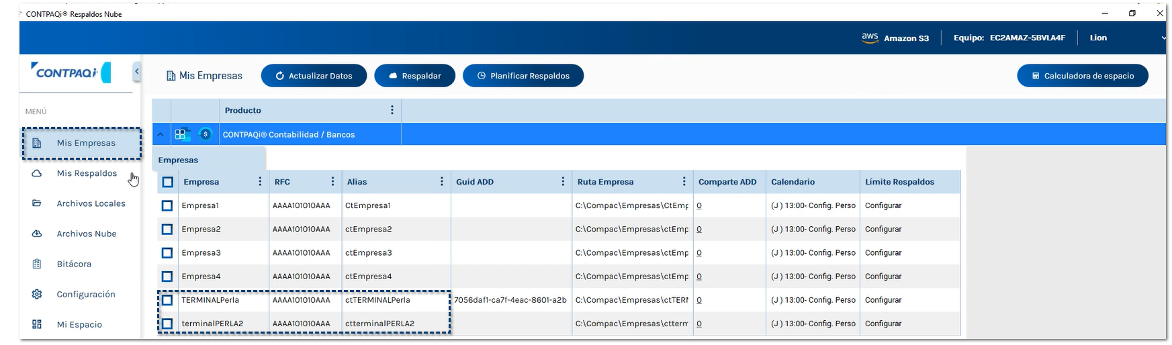Click the grid icon beside Mi Espacio
The image size is (1172, 345).
[37, 324]
